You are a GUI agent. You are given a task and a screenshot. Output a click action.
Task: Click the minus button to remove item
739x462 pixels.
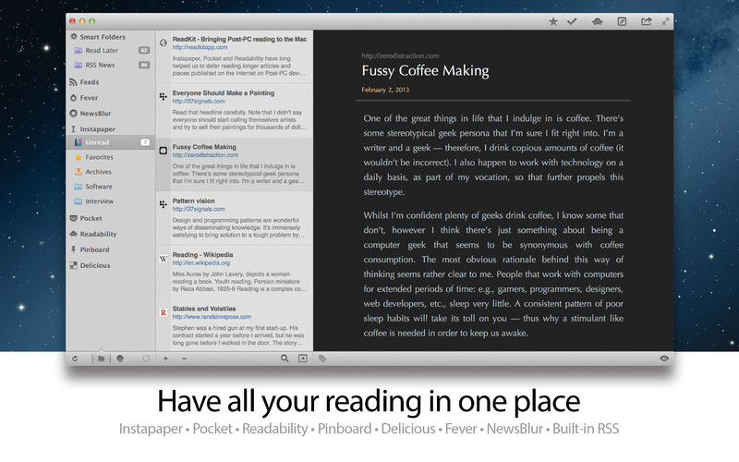tap(184, 358)
